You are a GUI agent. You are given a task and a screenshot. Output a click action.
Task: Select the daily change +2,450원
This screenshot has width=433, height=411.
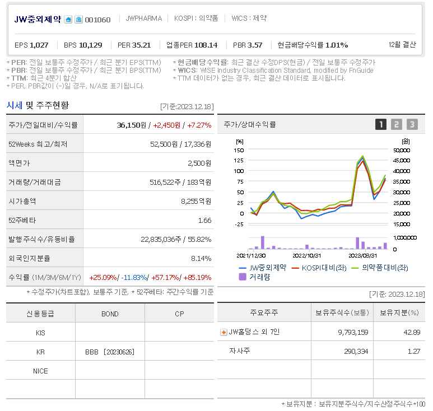167,125
